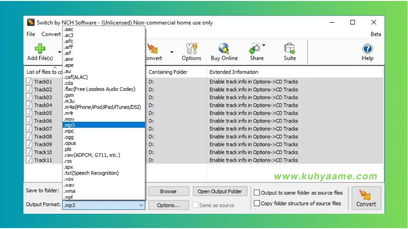Enable Copy folder structure of source files
408x229 pixels.
257,203
